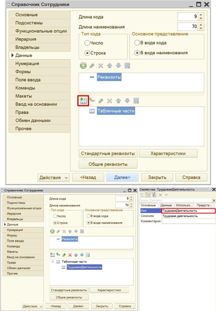Click the add tabular section icon in larger window

click(x=83, y=101)
